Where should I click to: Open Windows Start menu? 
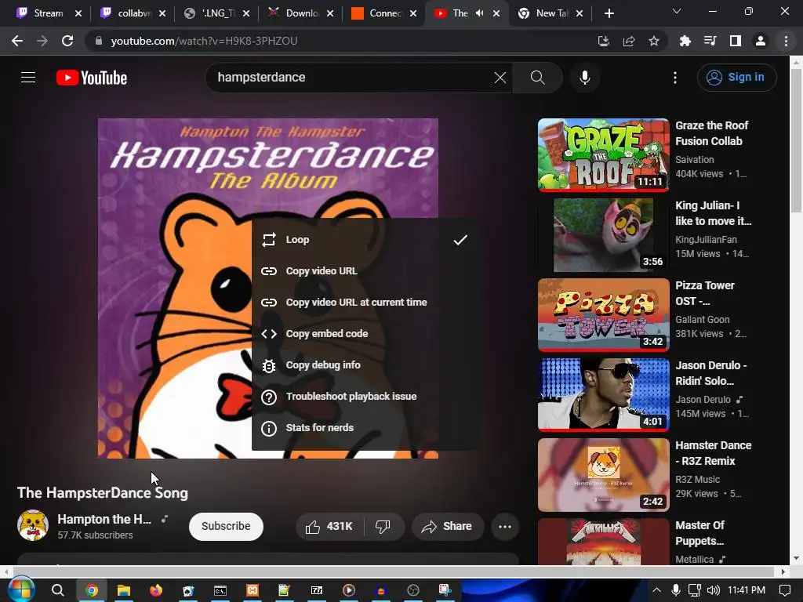pos(20,589)
